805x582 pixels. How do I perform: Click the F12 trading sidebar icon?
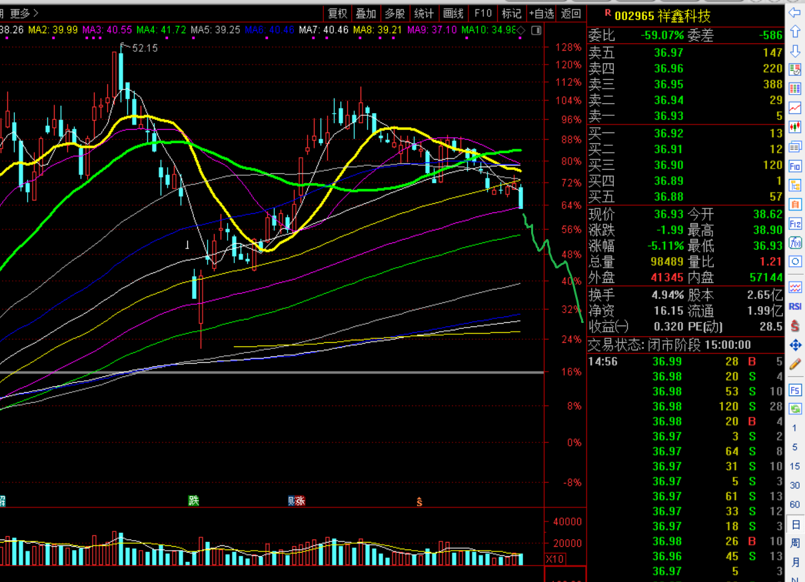pos(794,224)
